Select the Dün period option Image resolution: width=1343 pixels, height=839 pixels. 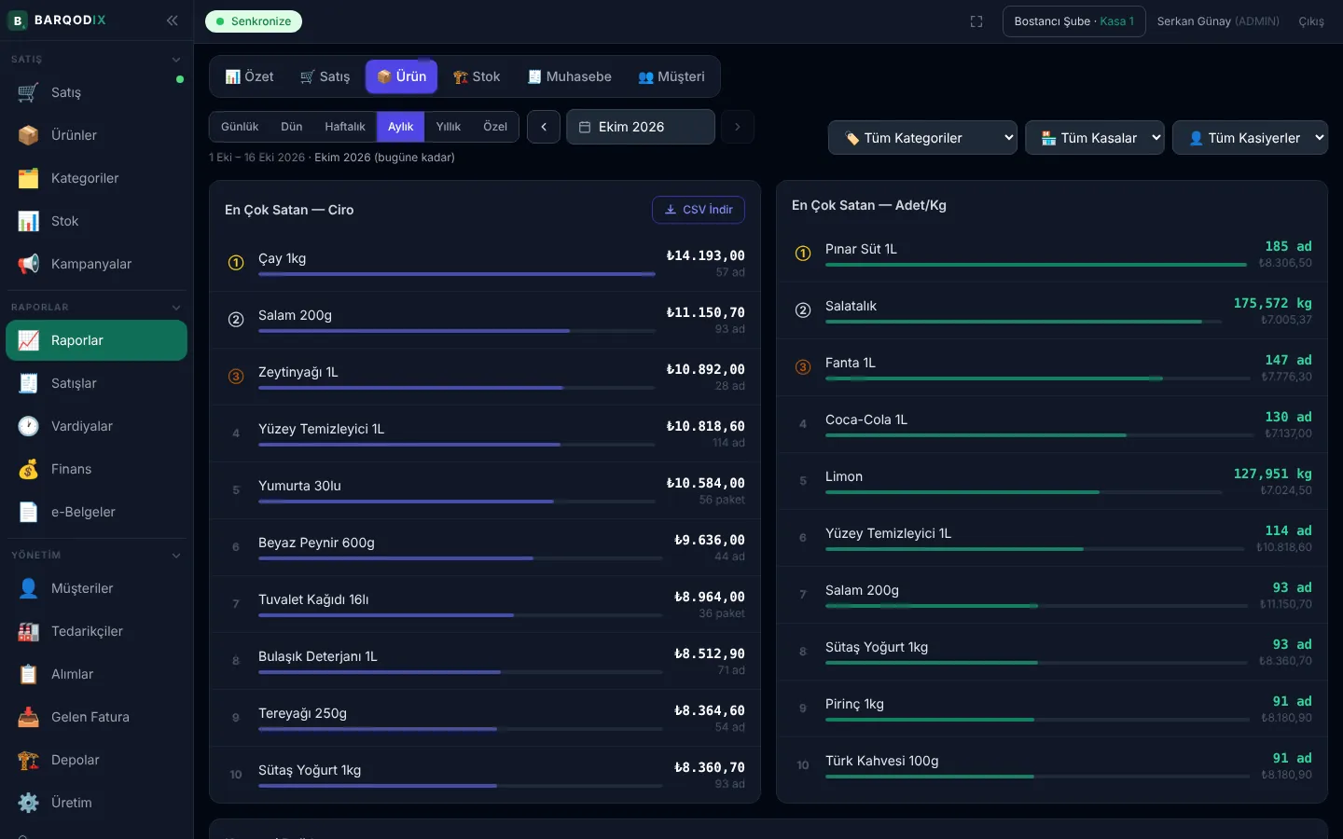(x=292, y=127)
